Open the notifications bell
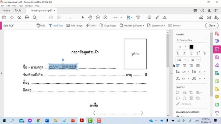Image resolution: width=221 pixels, height=124 pixels. (x=209, y=10)
